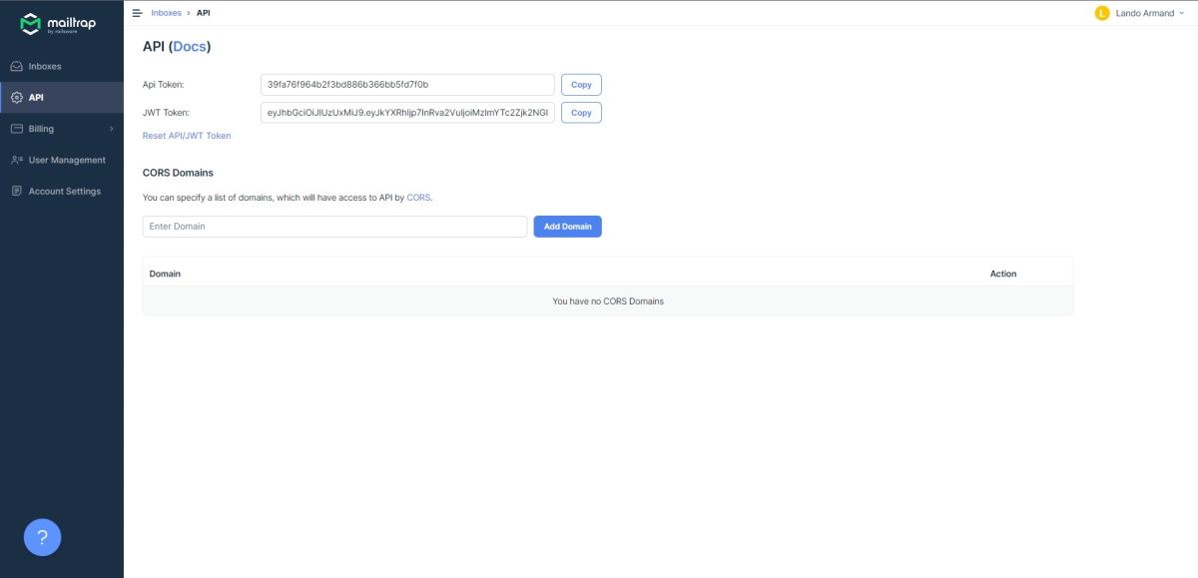The width and height of the screenshot is (1198, 578).
Task: Click inside the Enter Domain field
Action: pos(334,226)
